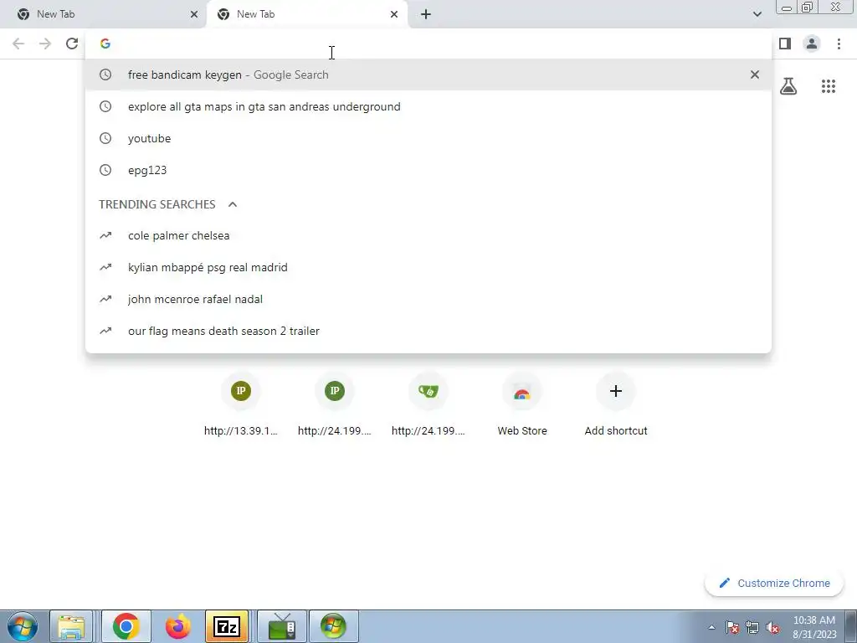Open the Chrome three-dot menu
This screenshot has width=857, height=643.
839,44
